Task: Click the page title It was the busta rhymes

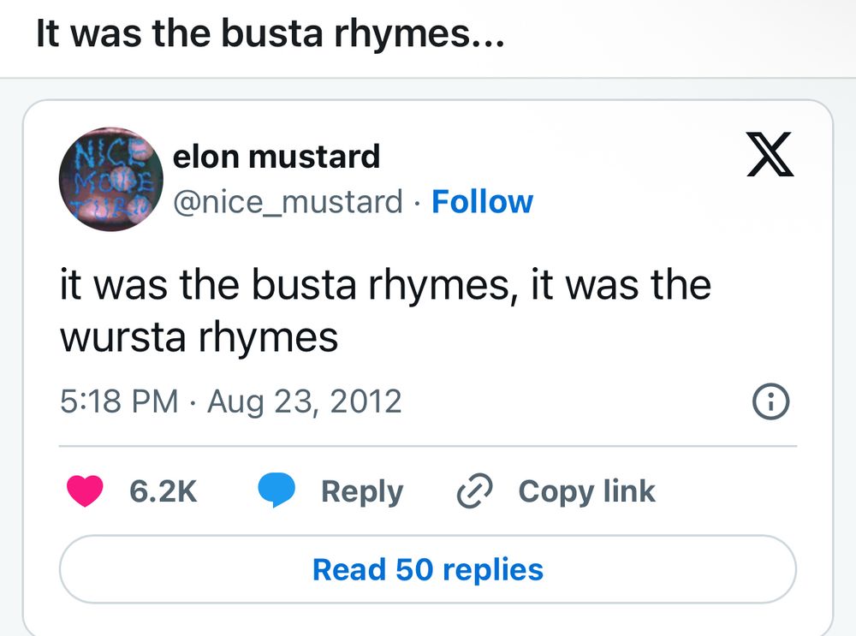Action: pyautogui.click(x=270, y=33)
